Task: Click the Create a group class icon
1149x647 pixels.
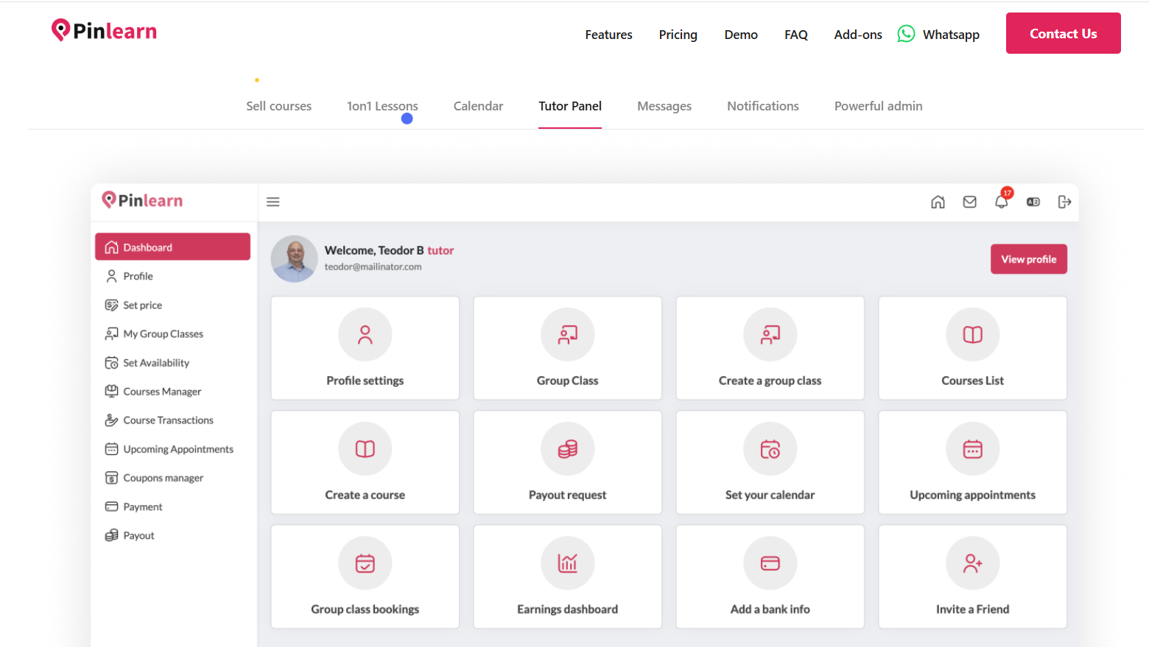Action: [770, 335]
